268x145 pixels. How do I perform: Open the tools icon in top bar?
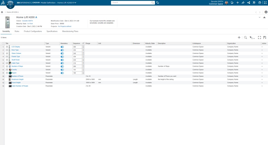[x=254, y=3]
